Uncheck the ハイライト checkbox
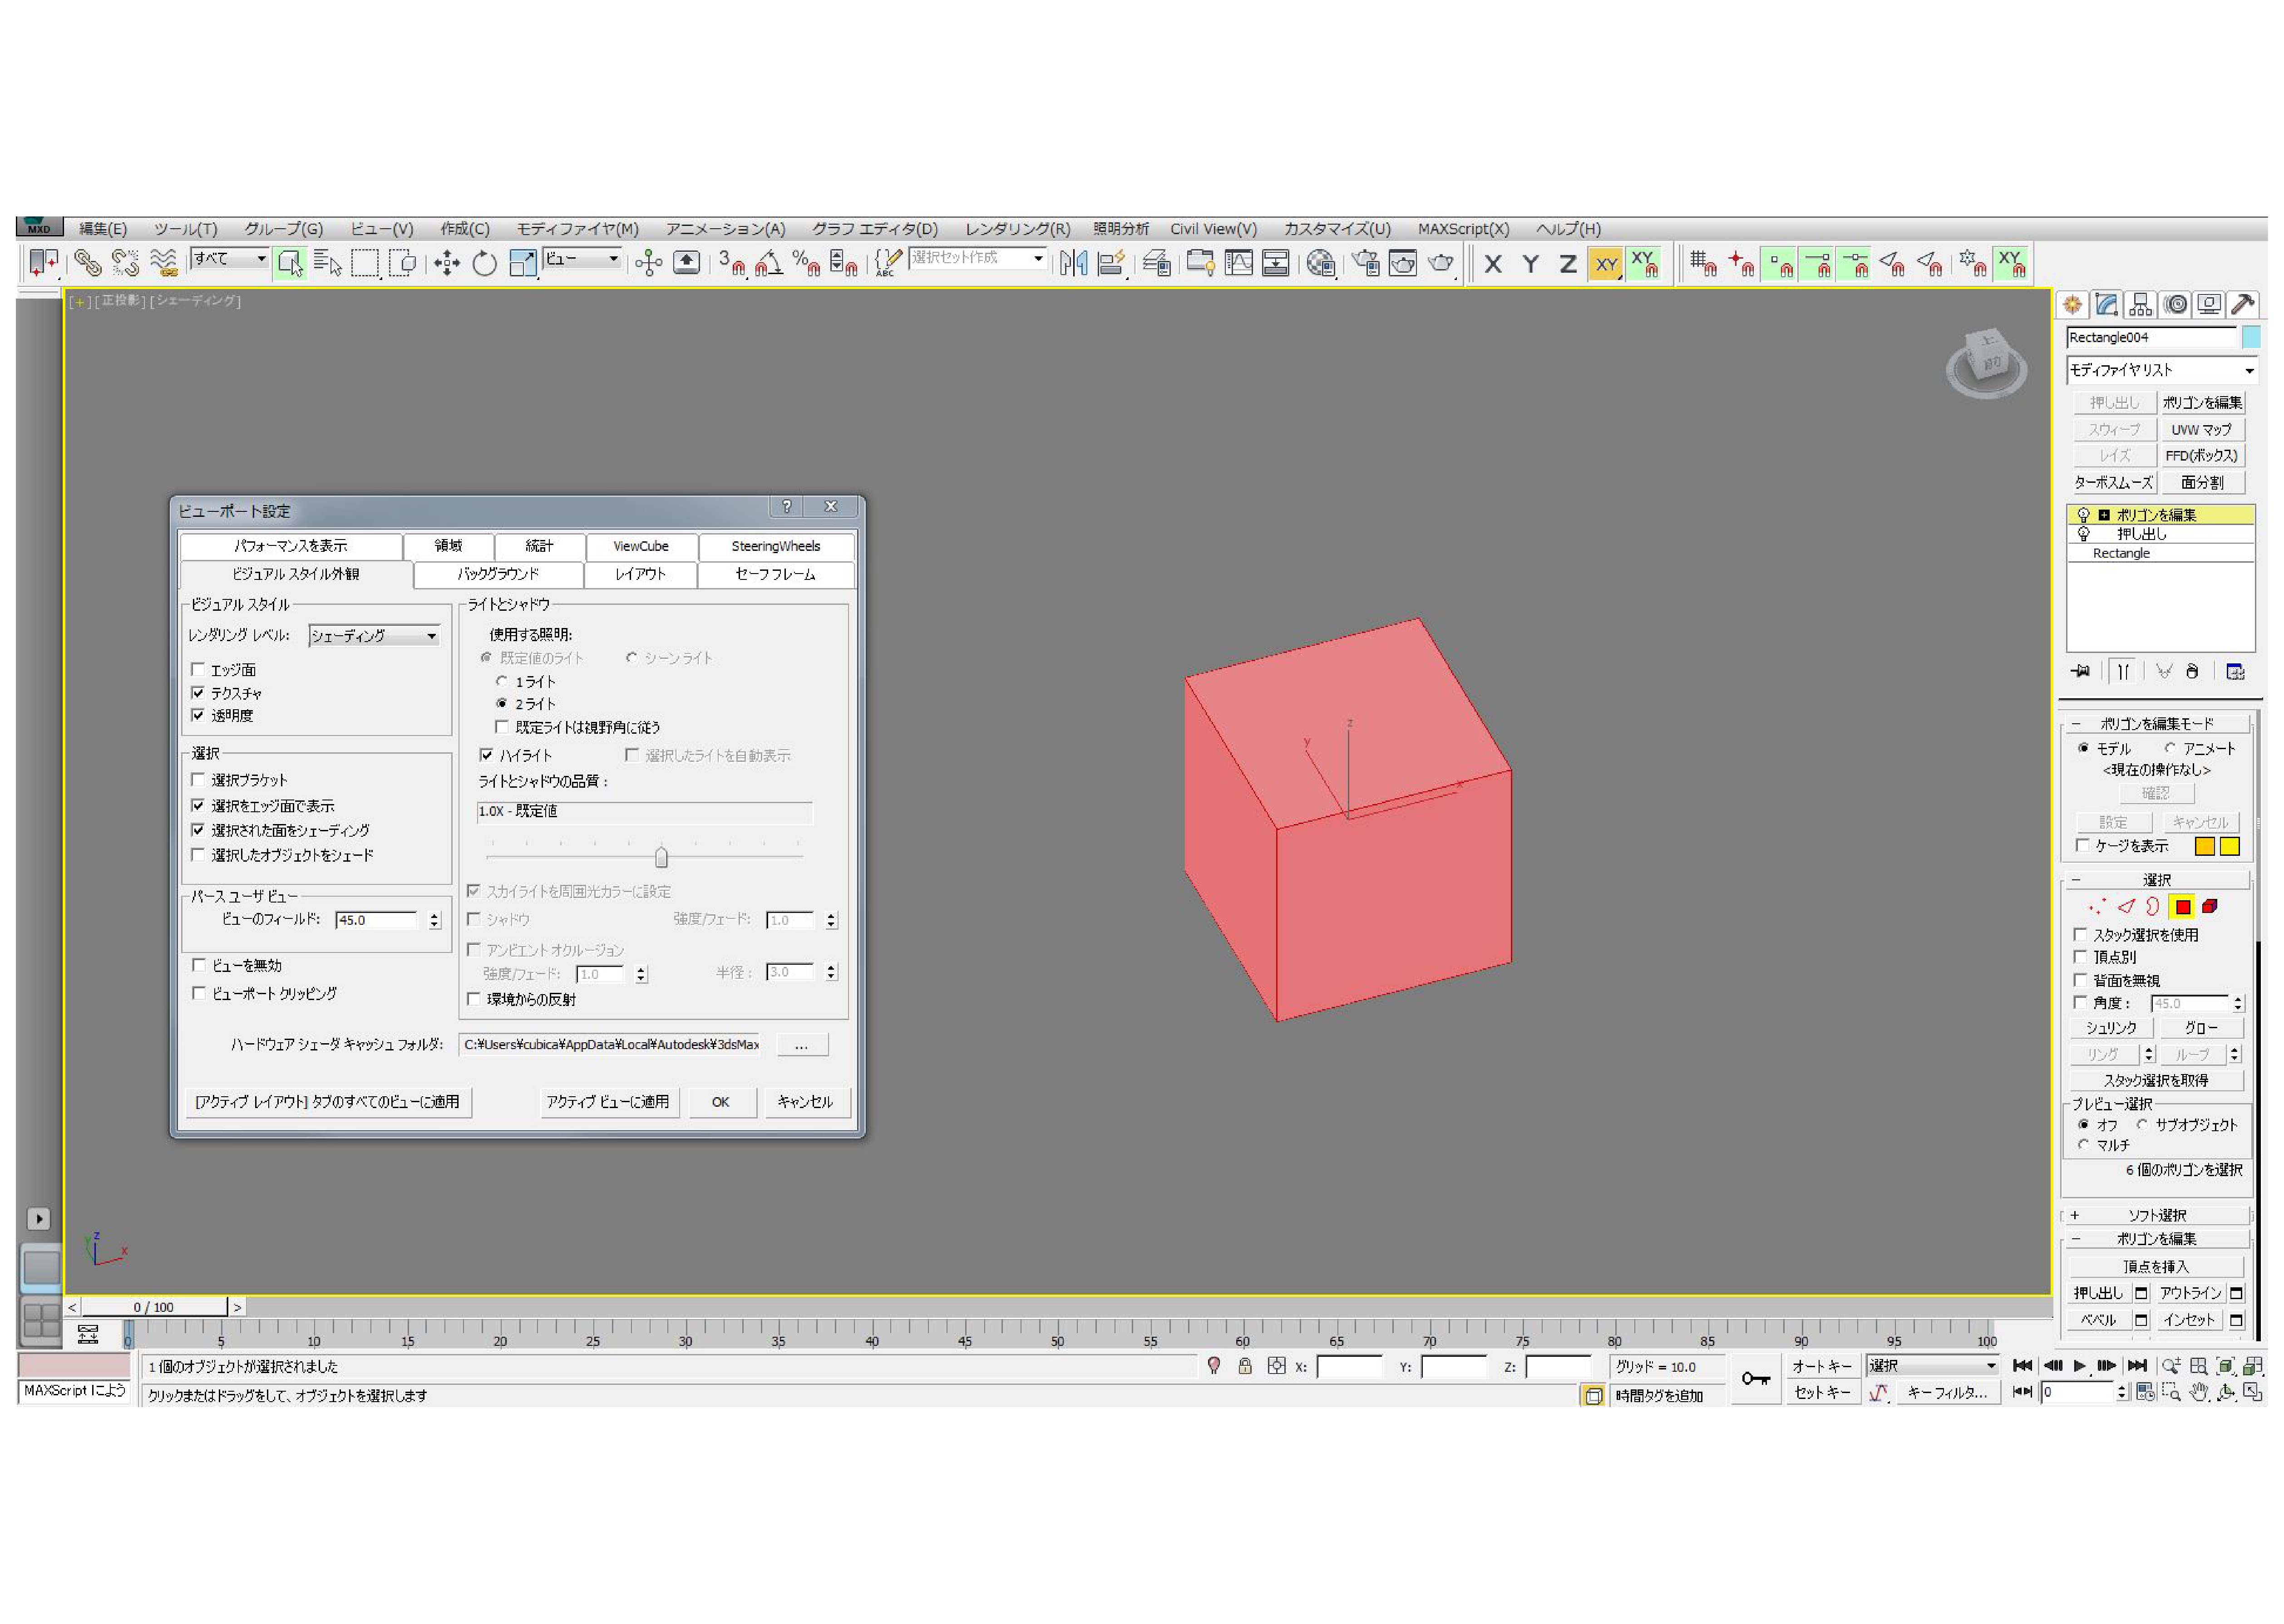 (486, 756)
